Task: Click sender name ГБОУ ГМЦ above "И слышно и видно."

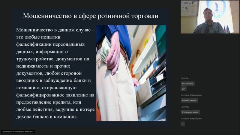Action: [185, 107]
